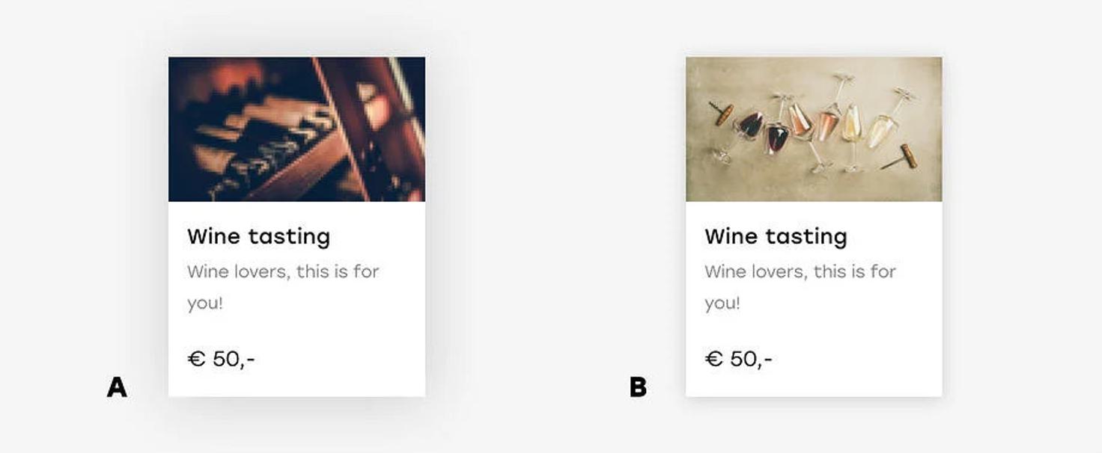Open the Wine tasting title on card A
This screenshot has width=1102, height=453.
click(x=258, y=236)
